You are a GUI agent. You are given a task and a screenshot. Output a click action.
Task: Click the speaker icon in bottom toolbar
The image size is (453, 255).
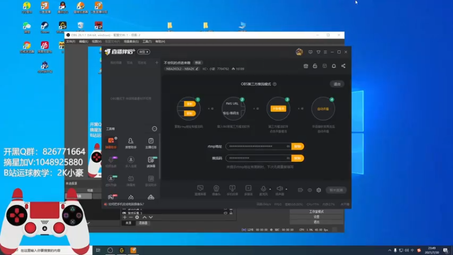(x=279, y=189)
